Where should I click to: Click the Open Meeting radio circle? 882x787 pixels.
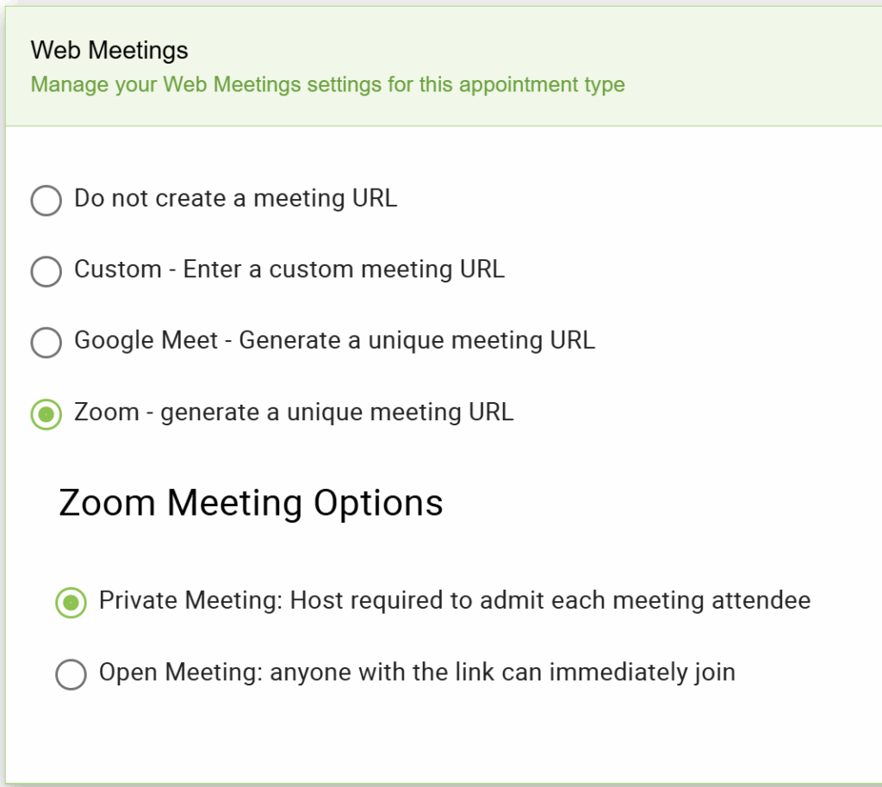(72, 673)
